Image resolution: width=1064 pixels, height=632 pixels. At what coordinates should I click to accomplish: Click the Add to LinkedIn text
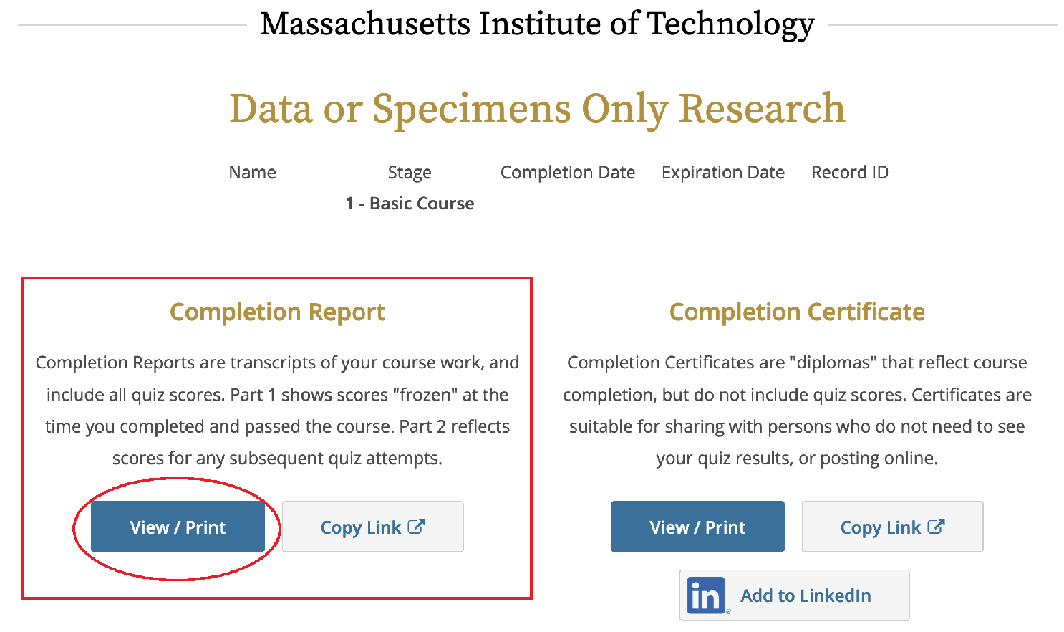click(x=806, y=595)
